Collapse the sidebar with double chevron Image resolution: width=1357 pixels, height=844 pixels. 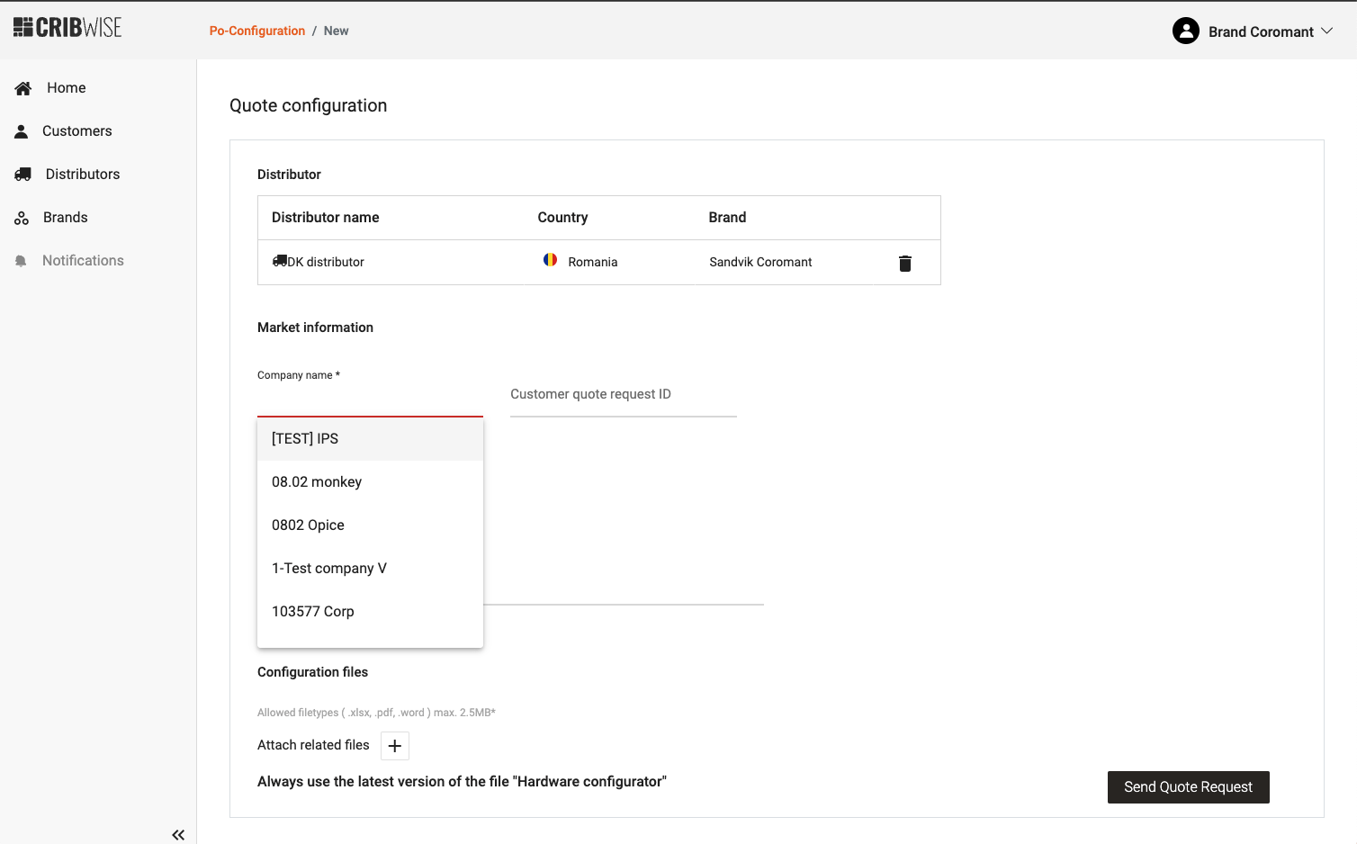pos(178,834)
